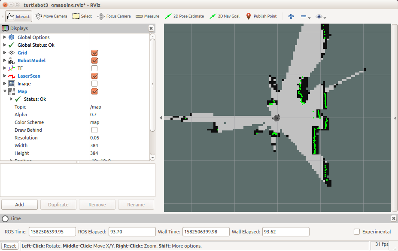Viewport: 398px width, 251px height.
Task: Close the Time panel
Action: (x=393, y=218)
